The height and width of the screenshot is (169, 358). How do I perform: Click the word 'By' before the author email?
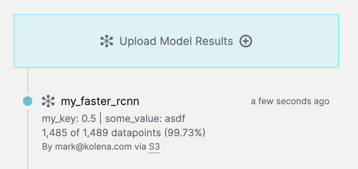pyautogui.click(x=46, y=147)
